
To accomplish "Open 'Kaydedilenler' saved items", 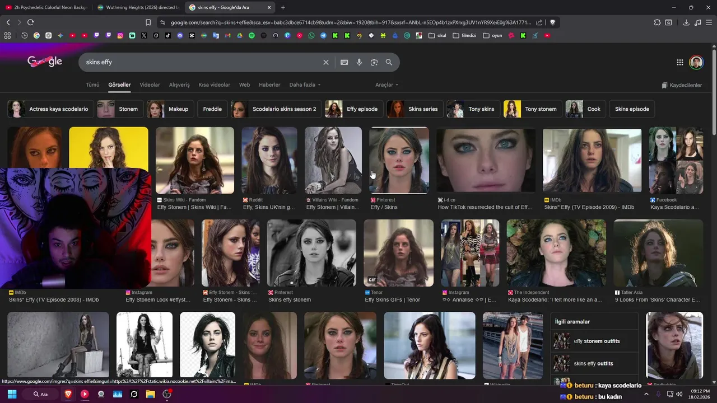I will pyautogui.click(x=682, y=85).
